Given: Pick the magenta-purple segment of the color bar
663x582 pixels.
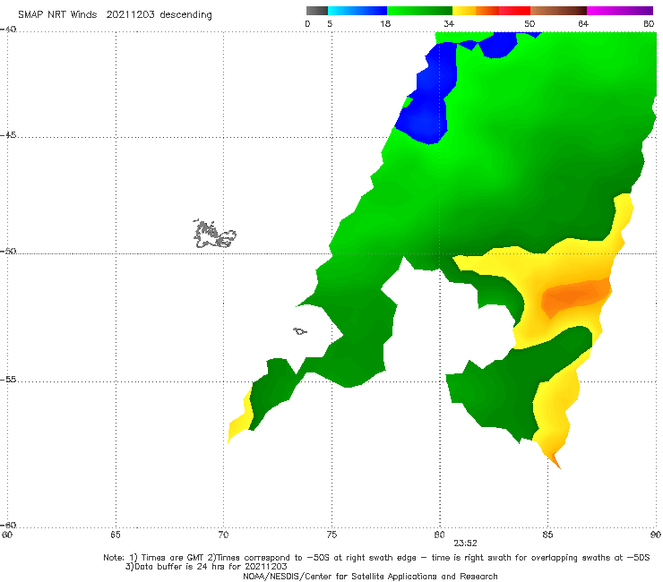Looking at the screenshot, I should click(x=619, y=11).
